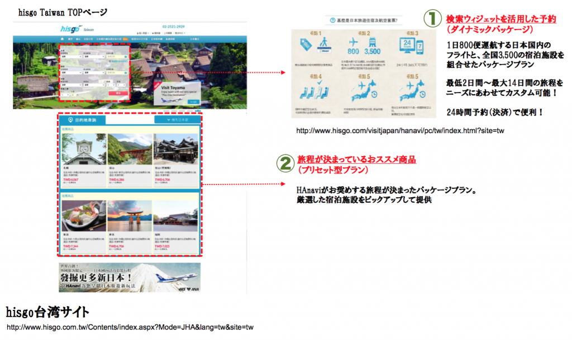Click the hotel building icon above 3,500

(373, 42)
